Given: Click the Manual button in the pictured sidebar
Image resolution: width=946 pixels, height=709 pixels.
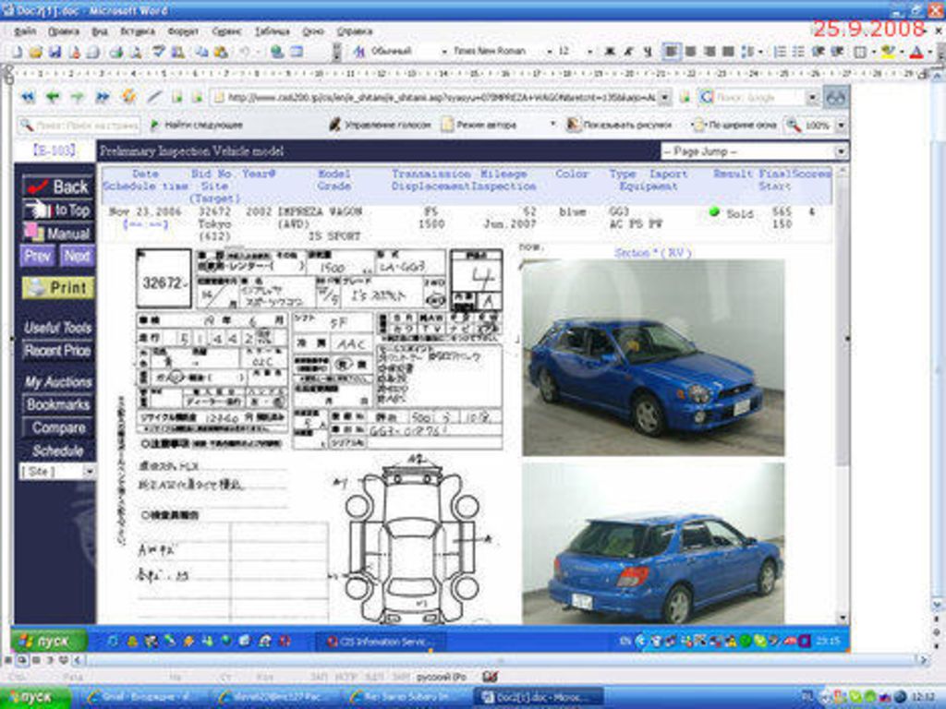Looking at the screenshot, I should [x=58, y=234].
